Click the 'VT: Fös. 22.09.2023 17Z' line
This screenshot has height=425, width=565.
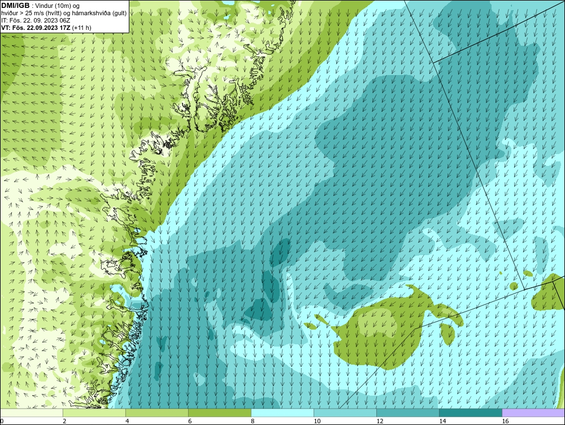36,28
